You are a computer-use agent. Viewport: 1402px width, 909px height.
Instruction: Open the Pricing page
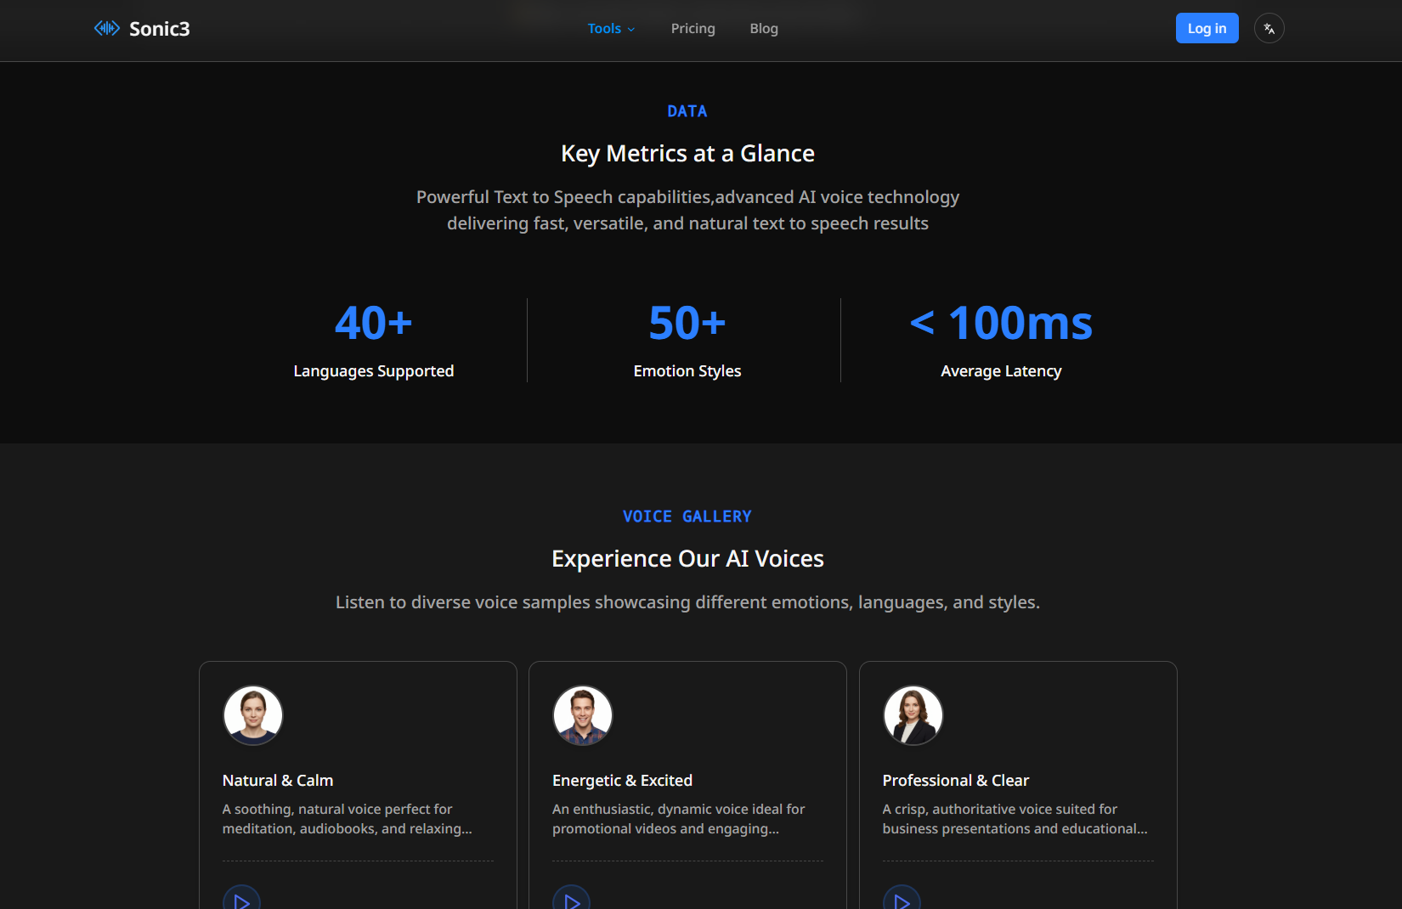tap(693, 29)
